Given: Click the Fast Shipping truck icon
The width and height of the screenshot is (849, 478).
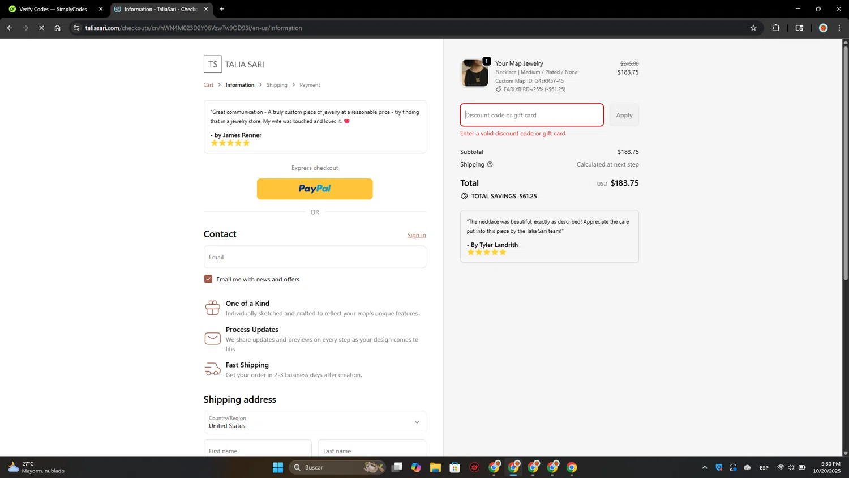Looking at the screenshot, I should [x=212, y=369].
